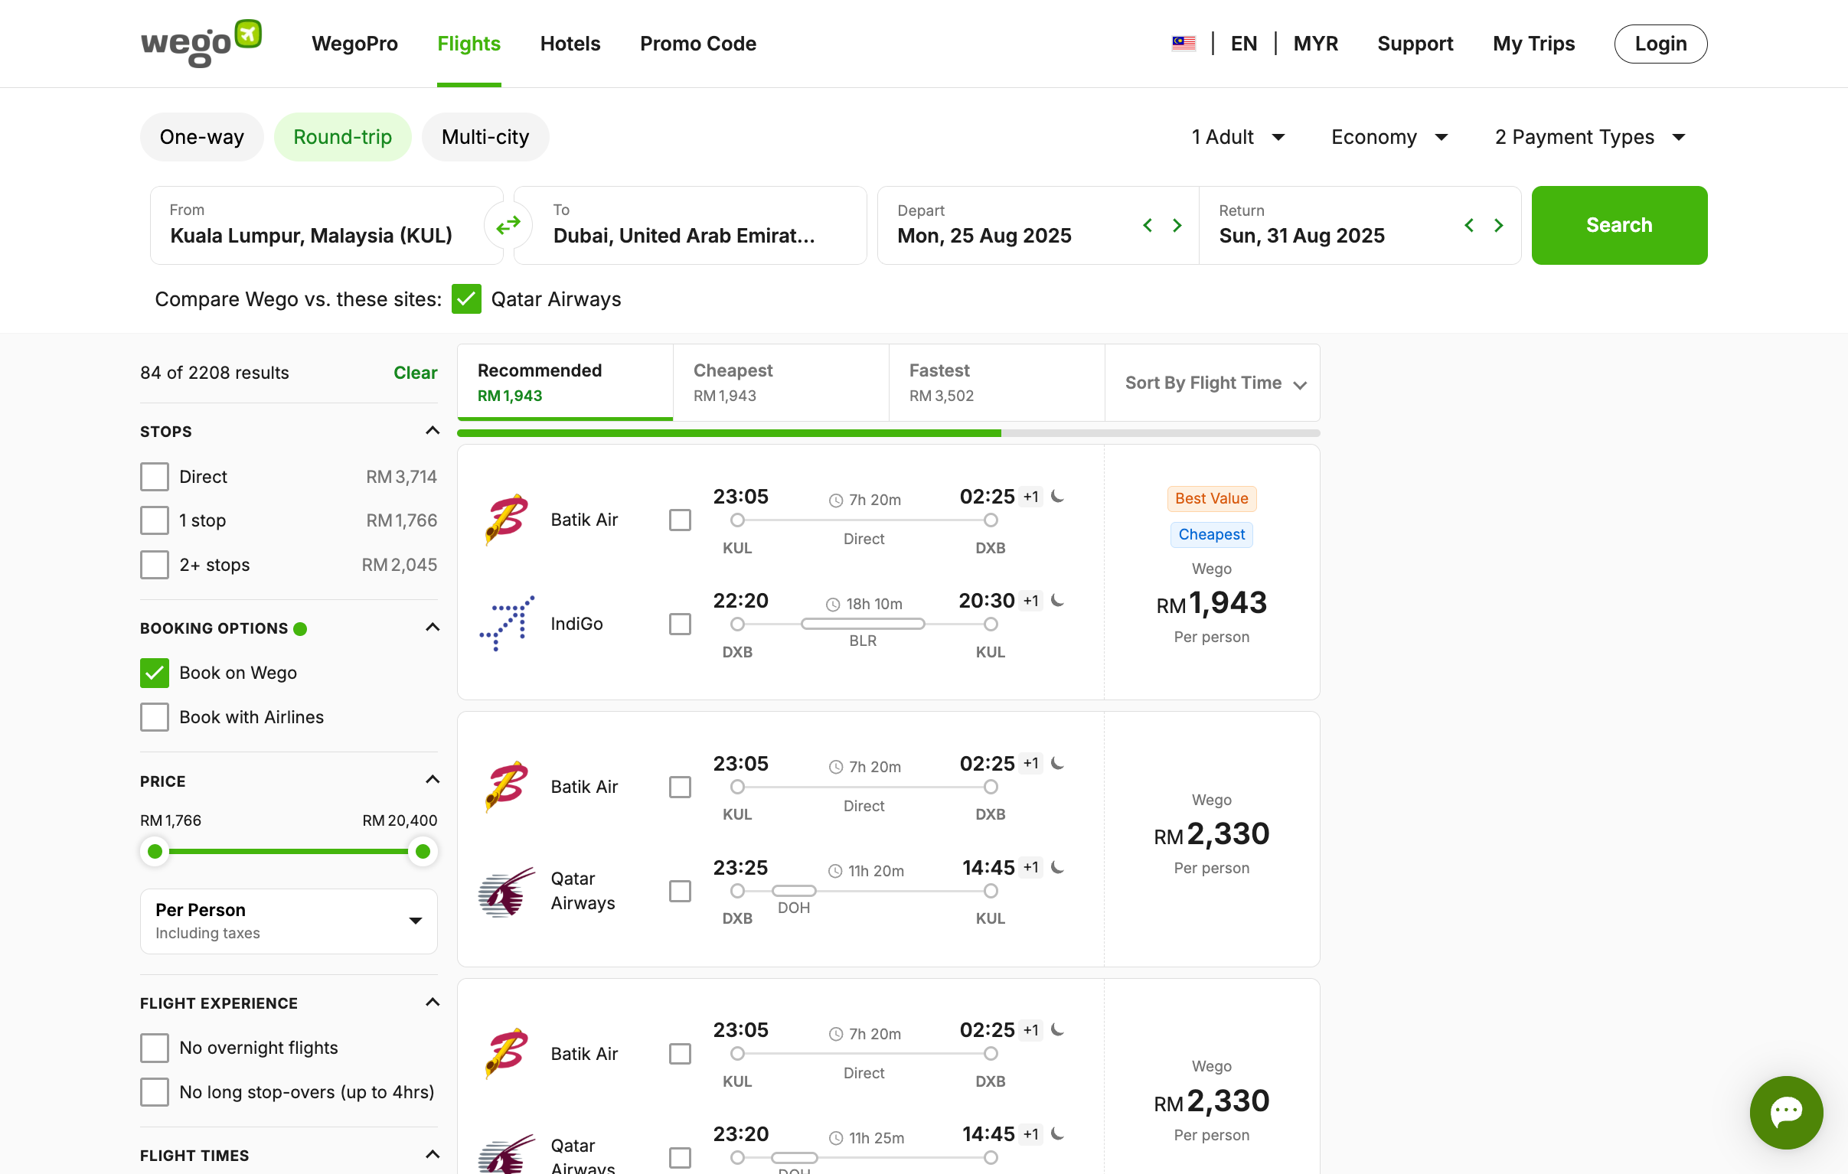Edit the From Kuala Lumpur field
Screen dimensions: 1848x1174
(x=325, y=225)
